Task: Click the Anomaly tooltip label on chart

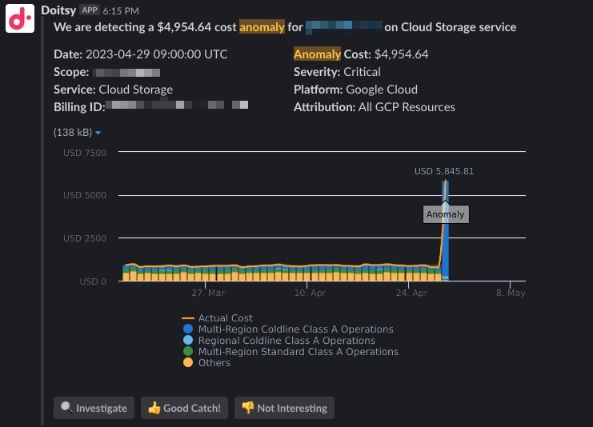Action: click(x=446, y=214)
